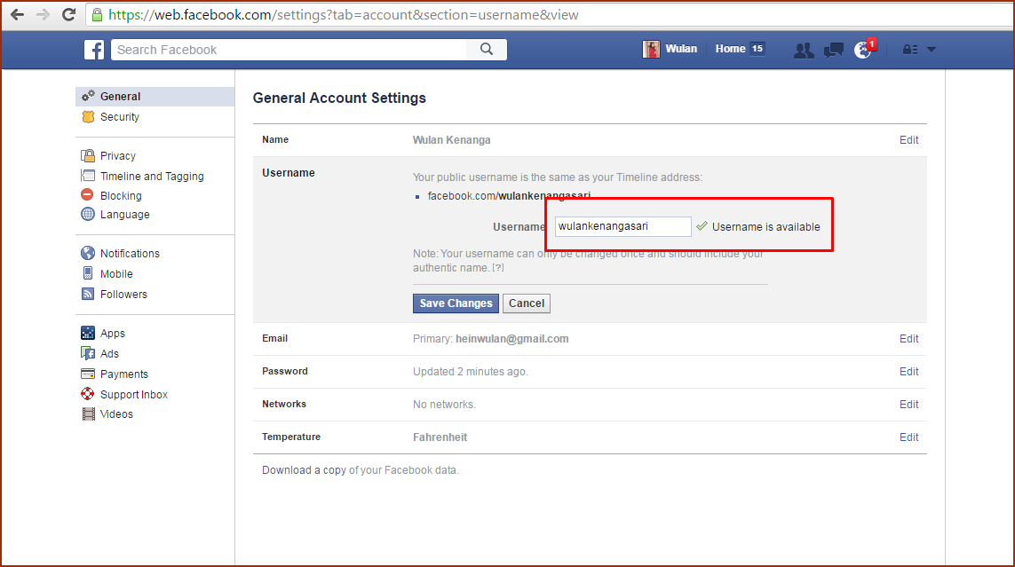Expand the account dropdown arrow
The image size is (1015, 567).
click(932, 50)
